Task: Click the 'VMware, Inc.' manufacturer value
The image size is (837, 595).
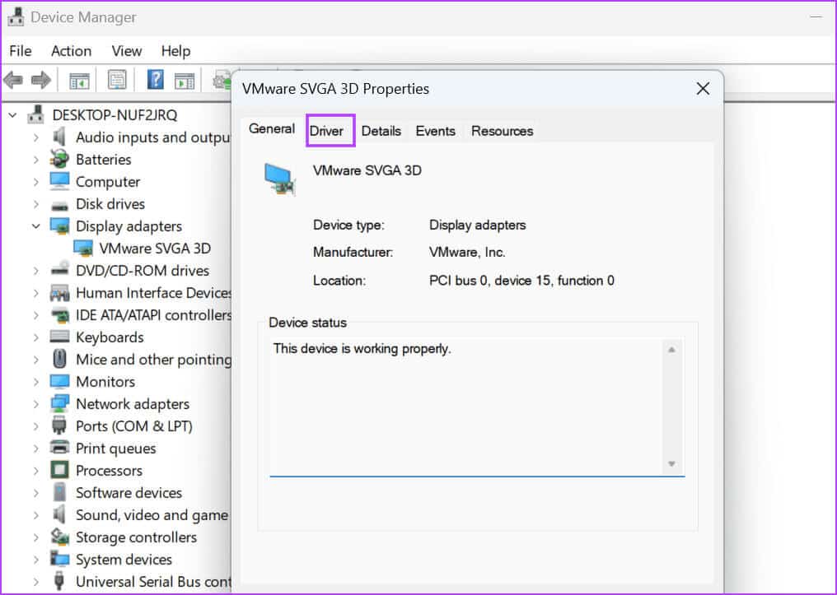Action: [x=467, y=252]
